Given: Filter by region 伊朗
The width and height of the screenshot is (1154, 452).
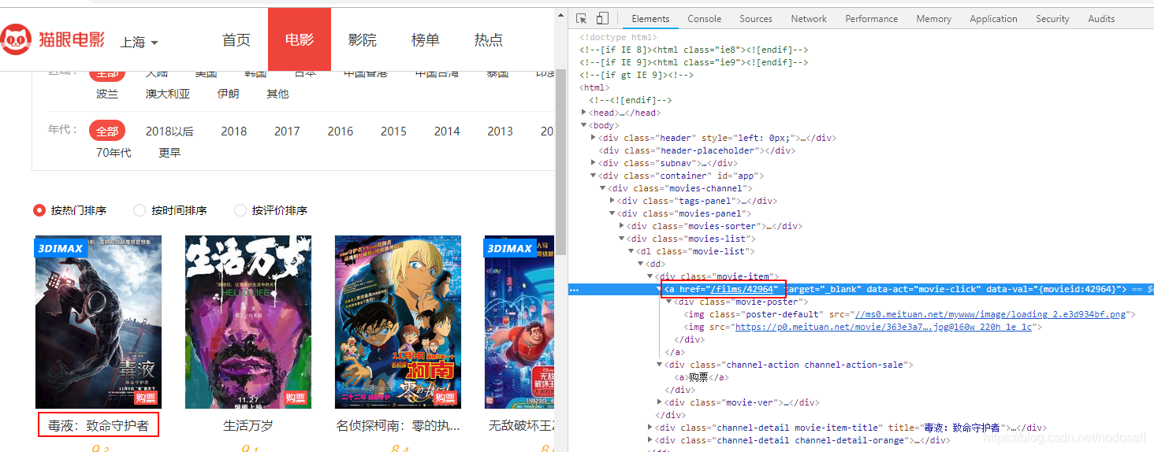Looking at the screenshot, I should 228,94.
